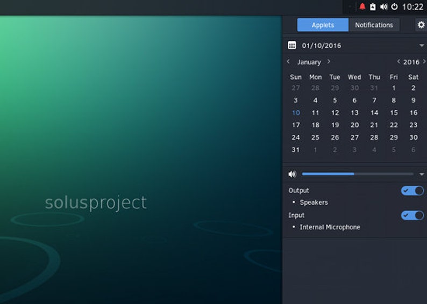Switch to the Applets tab

click(x=323, y=25)
